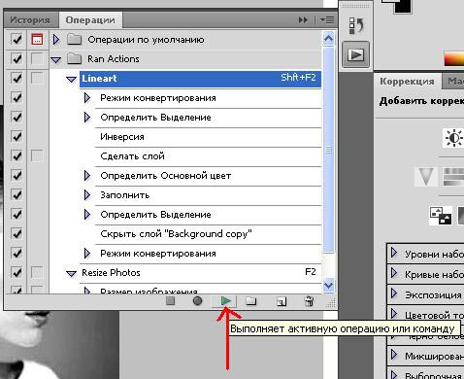Toggle dialog box for Lineart action
Image resolution: width=464 pixels, height=379 pixels.
tap(37, 79)
